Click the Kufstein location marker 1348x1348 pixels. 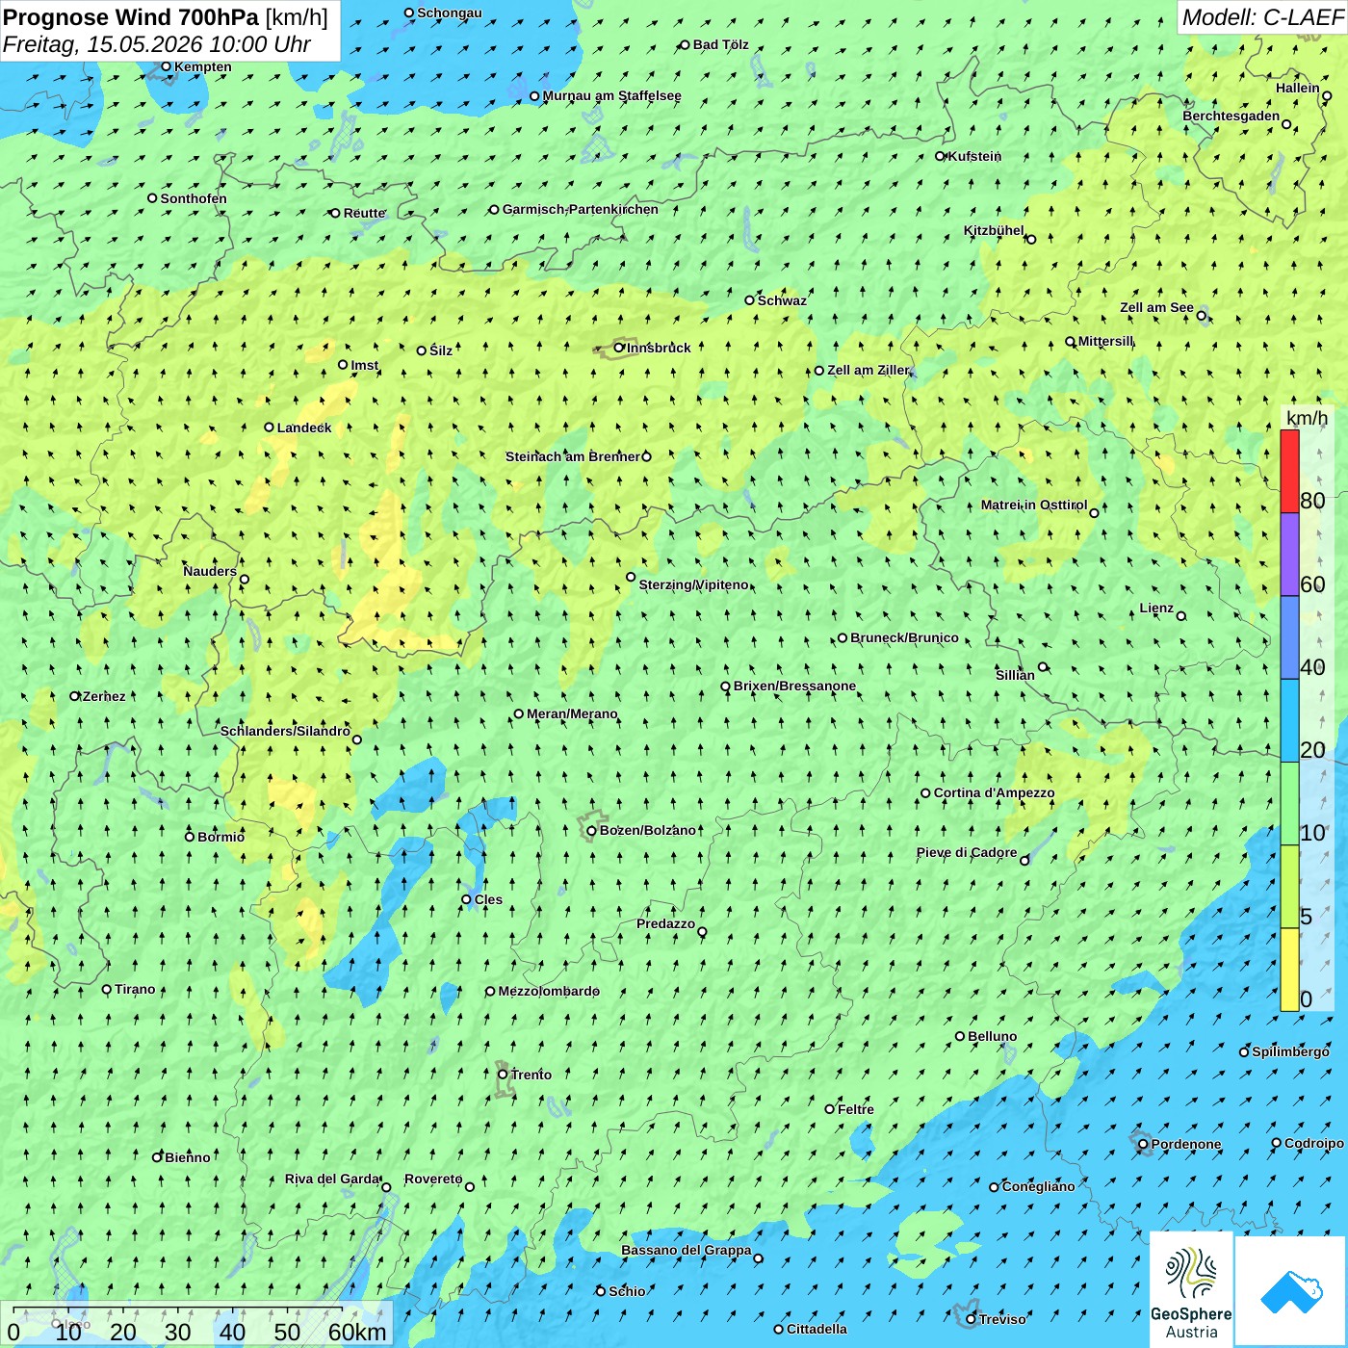tap(940, 156)
